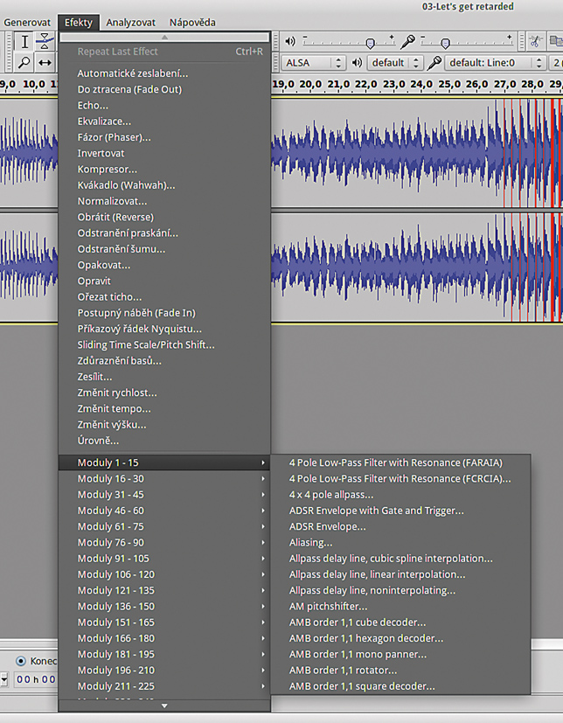The height and width of the screenshot is (723, 563).
Task: Select the Envelope tool
Action: 45,42
